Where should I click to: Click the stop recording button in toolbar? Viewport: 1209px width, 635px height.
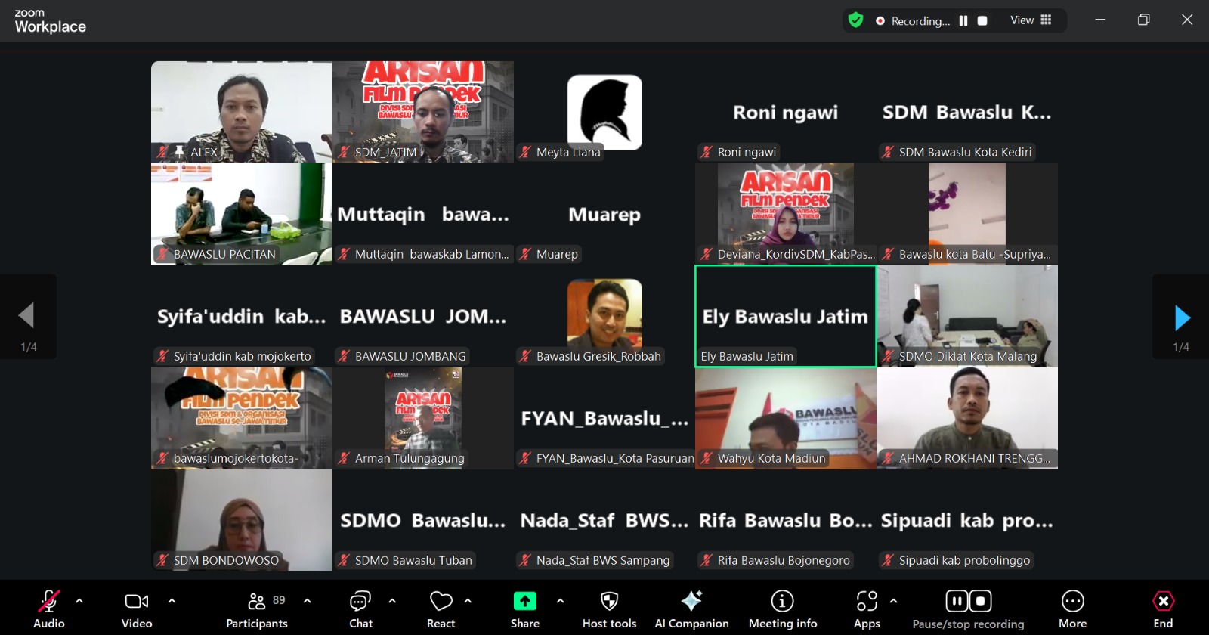click(980, 601)
